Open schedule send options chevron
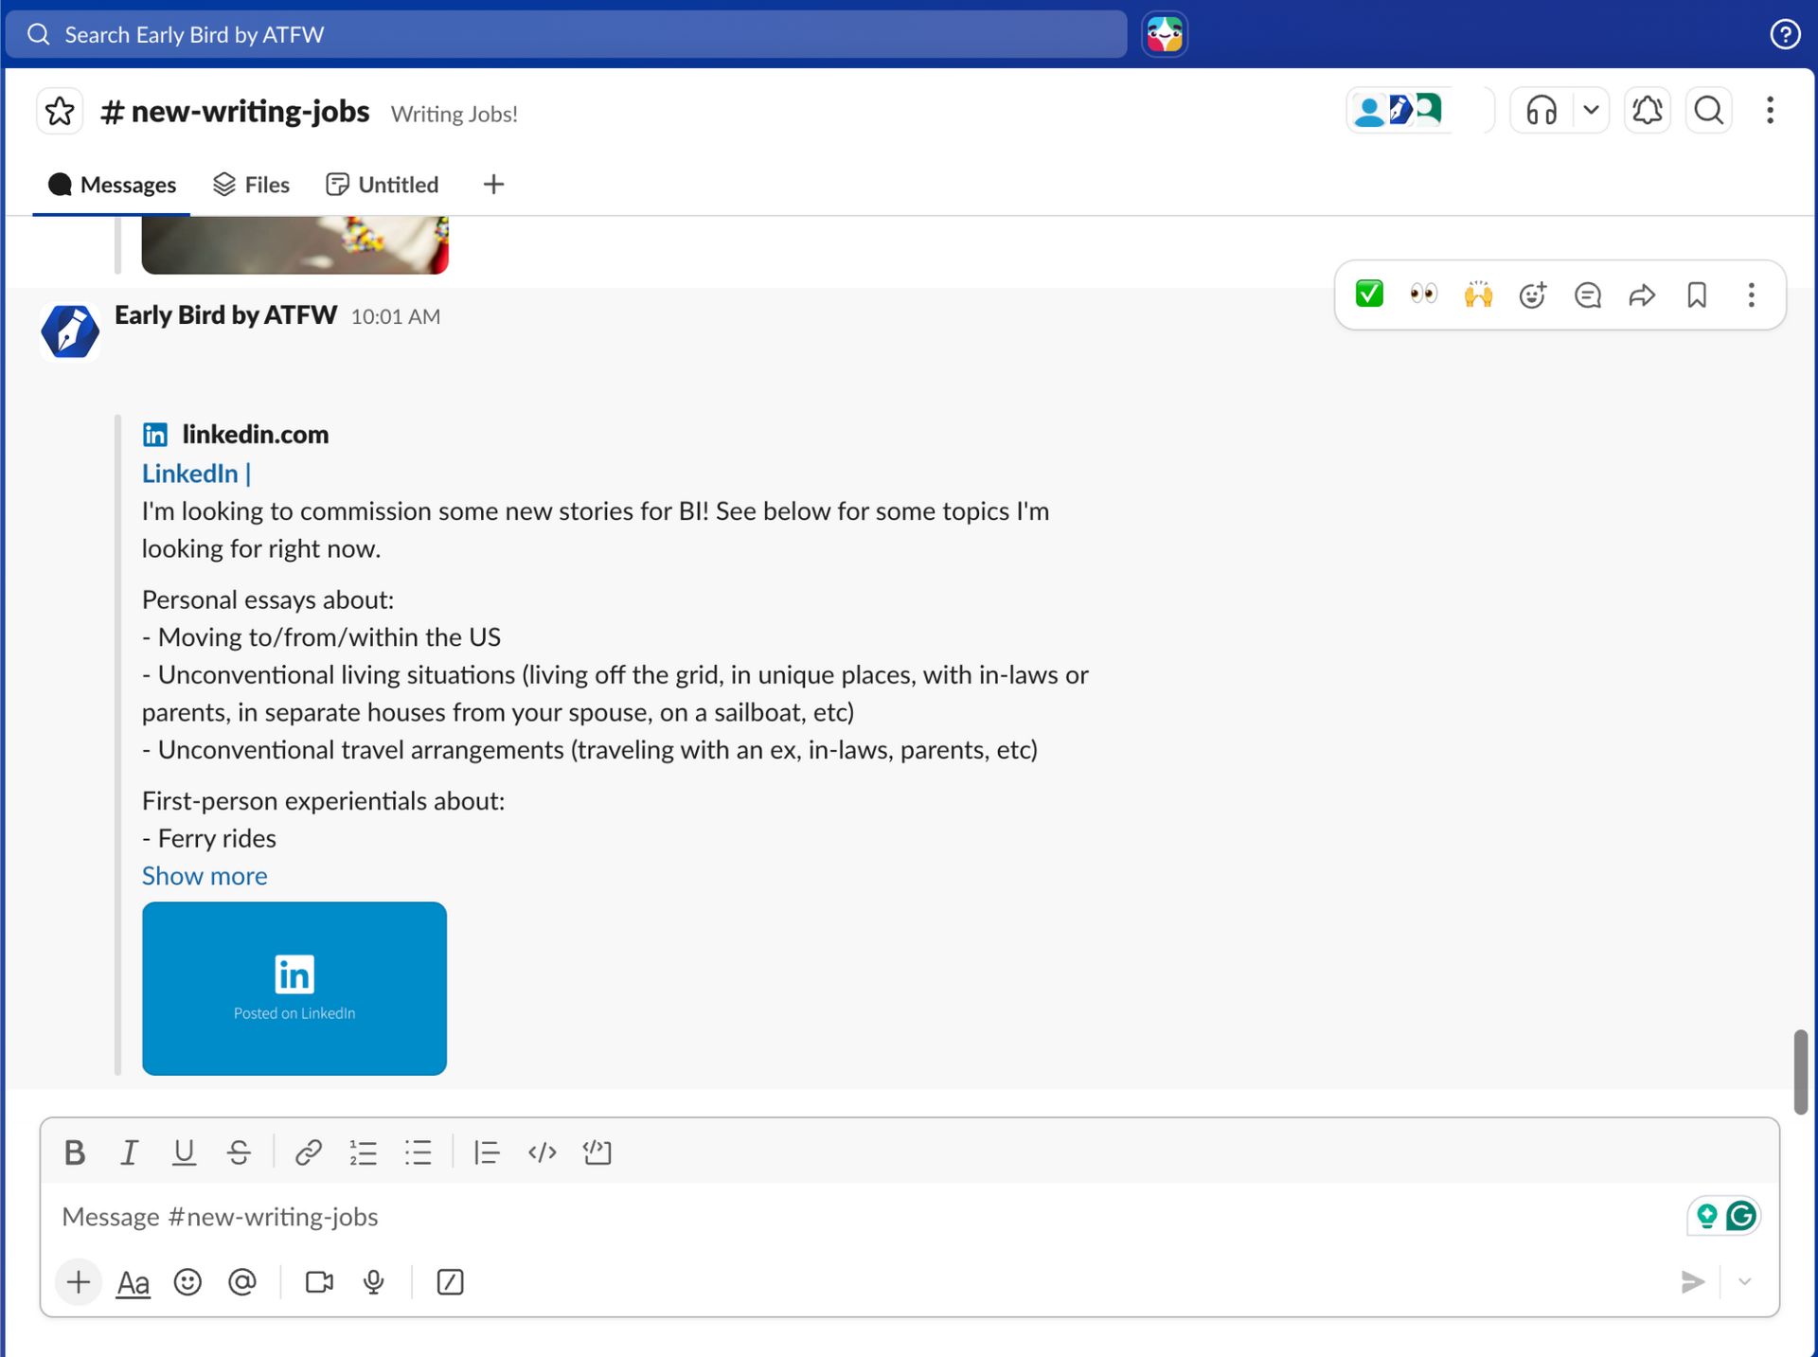This screenshot has height=1357, width=1818. [1744, 1281]
